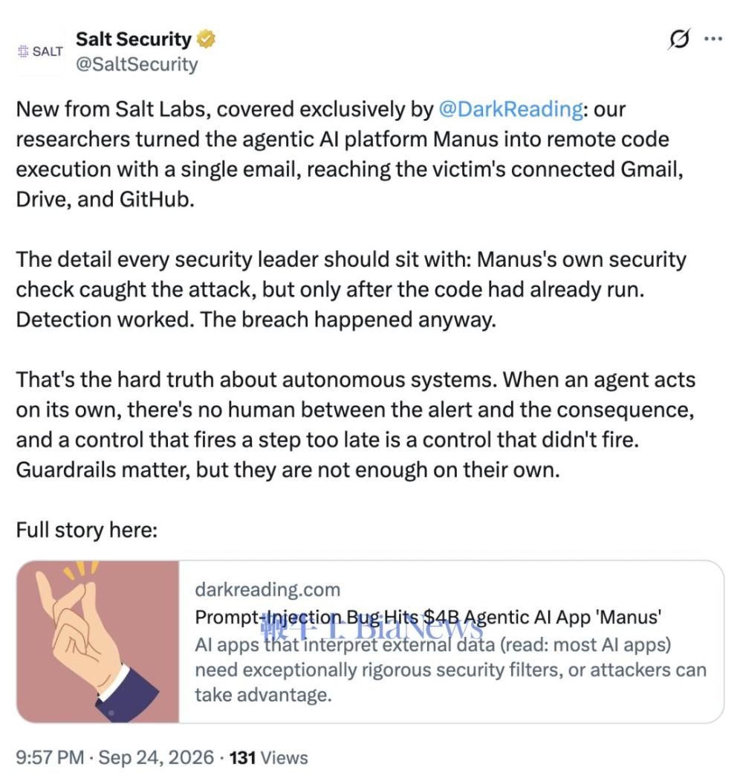Click the 'Full story here:' text

coord(86,530)
